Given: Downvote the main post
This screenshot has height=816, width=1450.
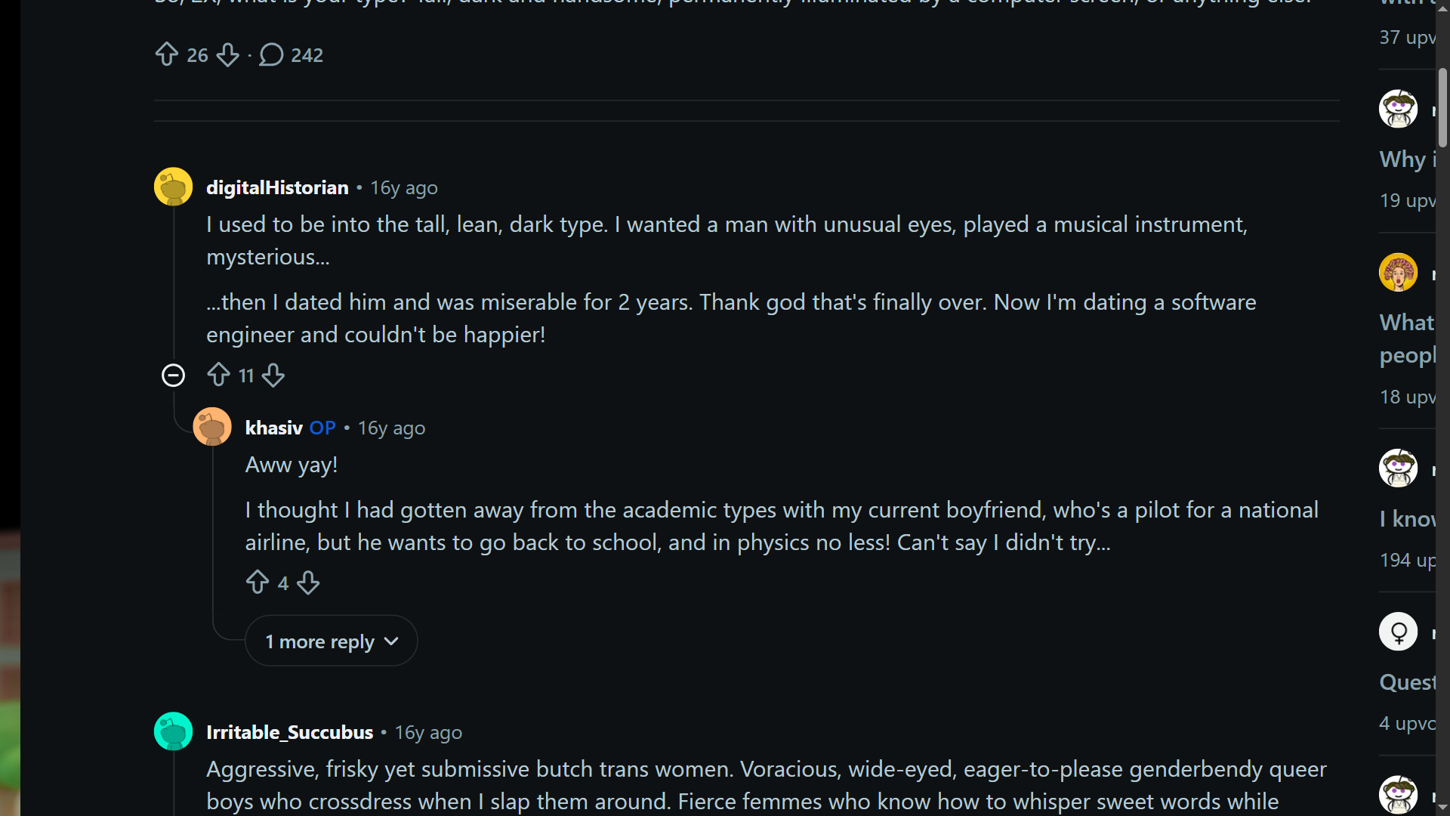Looking at the screenshot, I should click(x=227, y=54).
